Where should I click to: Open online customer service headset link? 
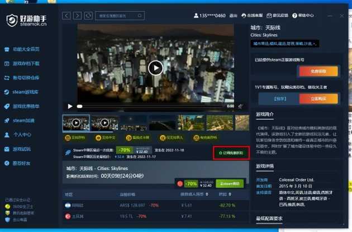point(252,16)
